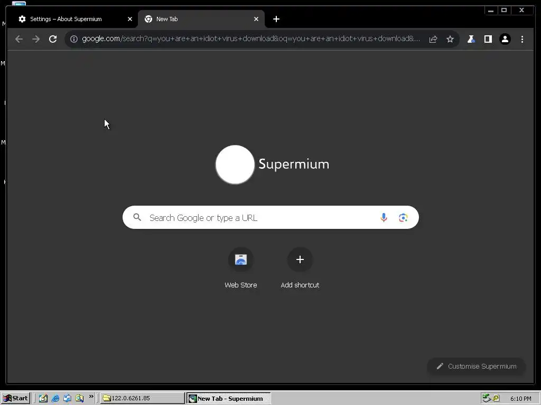Click New Tab - Supermium taskbar button
The height and width of the screenshot is (405, 541).
[229, 398]
